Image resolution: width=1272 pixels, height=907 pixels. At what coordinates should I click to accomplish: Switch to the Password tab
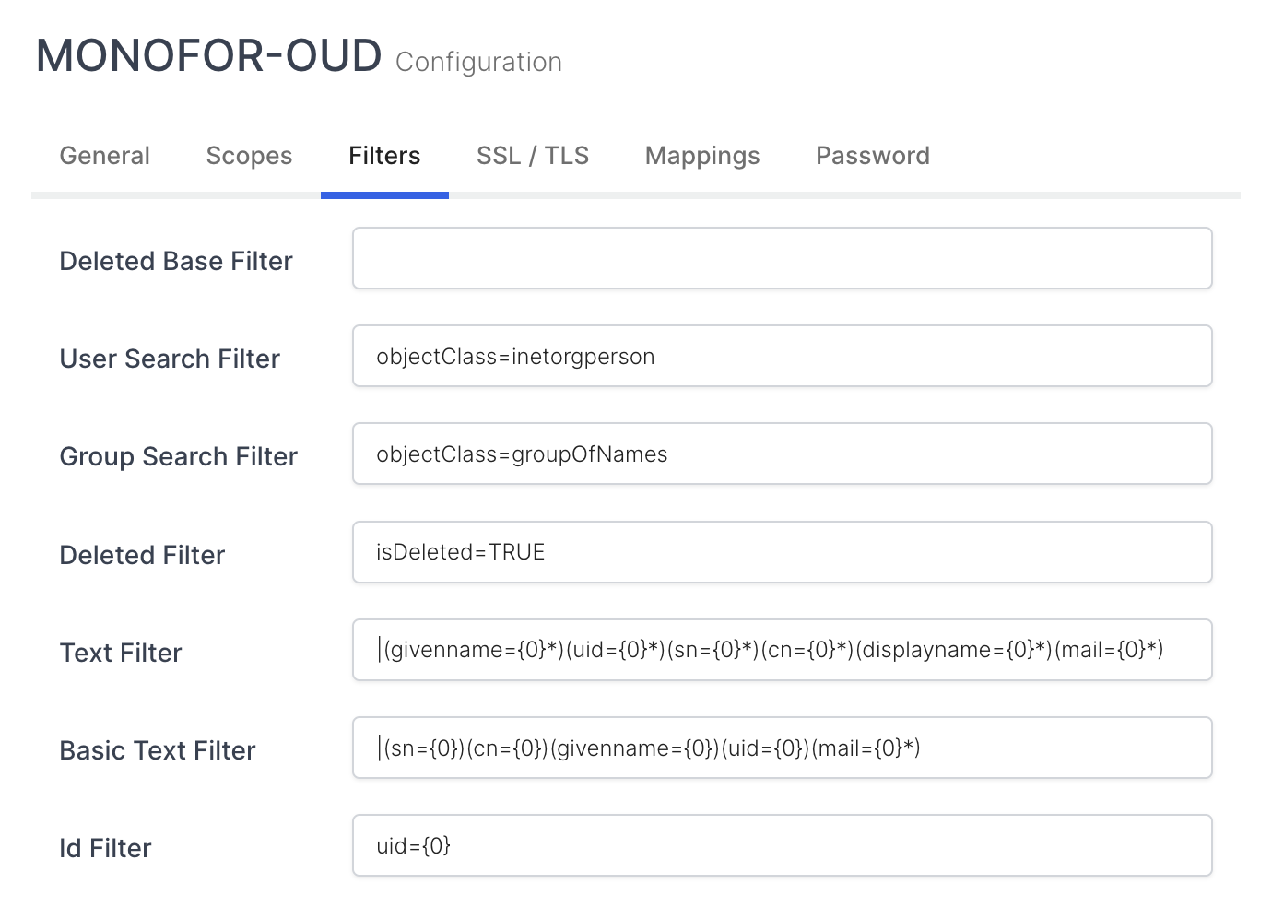coord(872,156)
